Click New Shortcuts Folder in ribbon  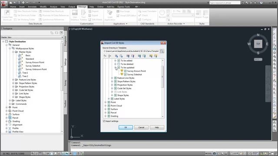(x=26, y=11)
